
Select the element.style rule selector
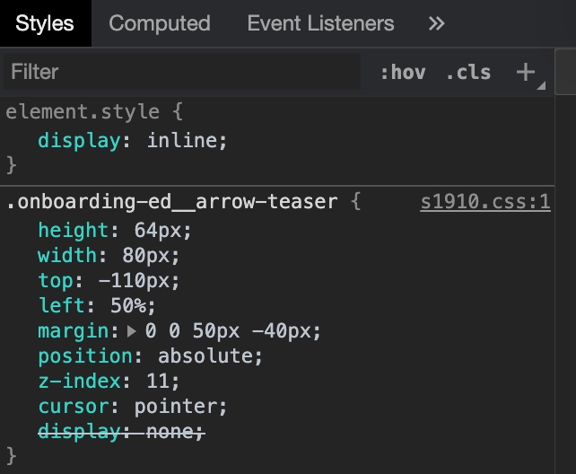83,112
